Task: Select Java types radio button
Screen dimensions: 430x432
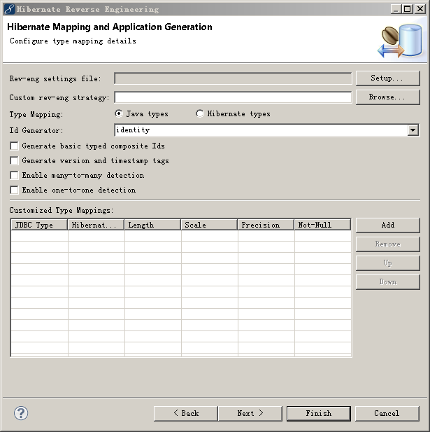Action: (119, 113)
